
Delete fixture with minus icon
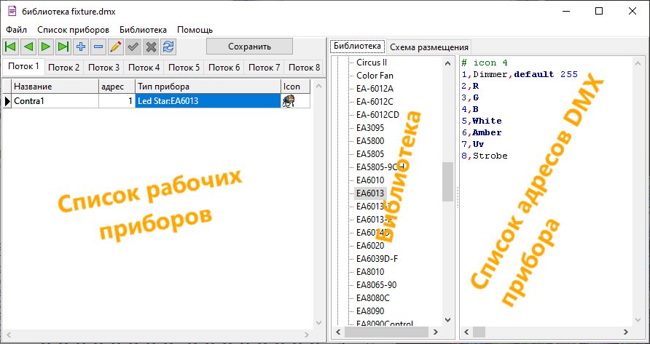(x=98, y=47)
